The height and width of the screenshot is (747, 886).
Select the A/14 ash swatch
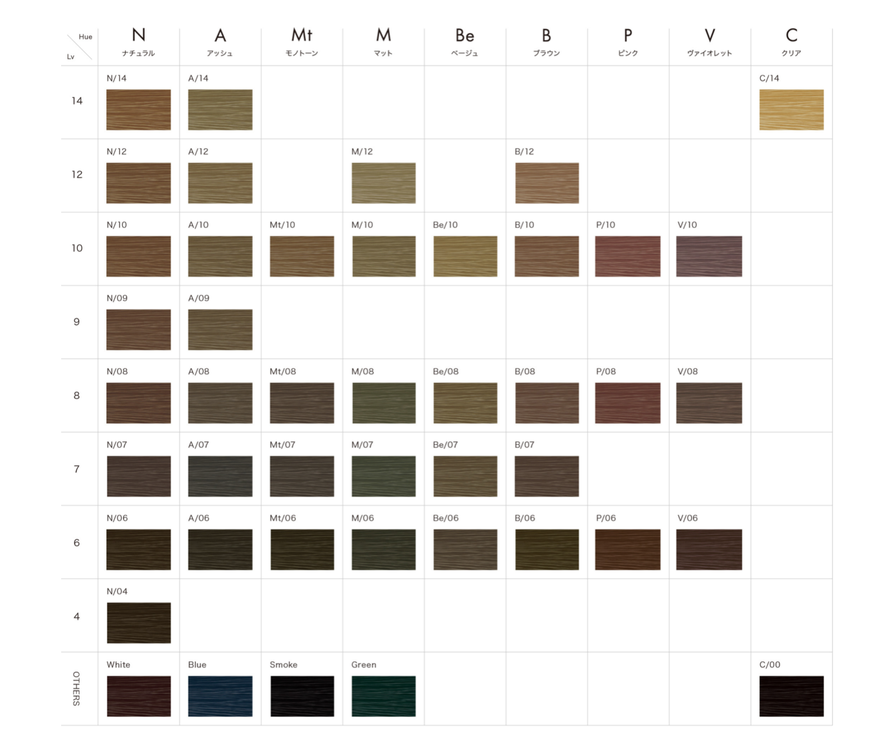pyautogui.click(x=220, y=109)
